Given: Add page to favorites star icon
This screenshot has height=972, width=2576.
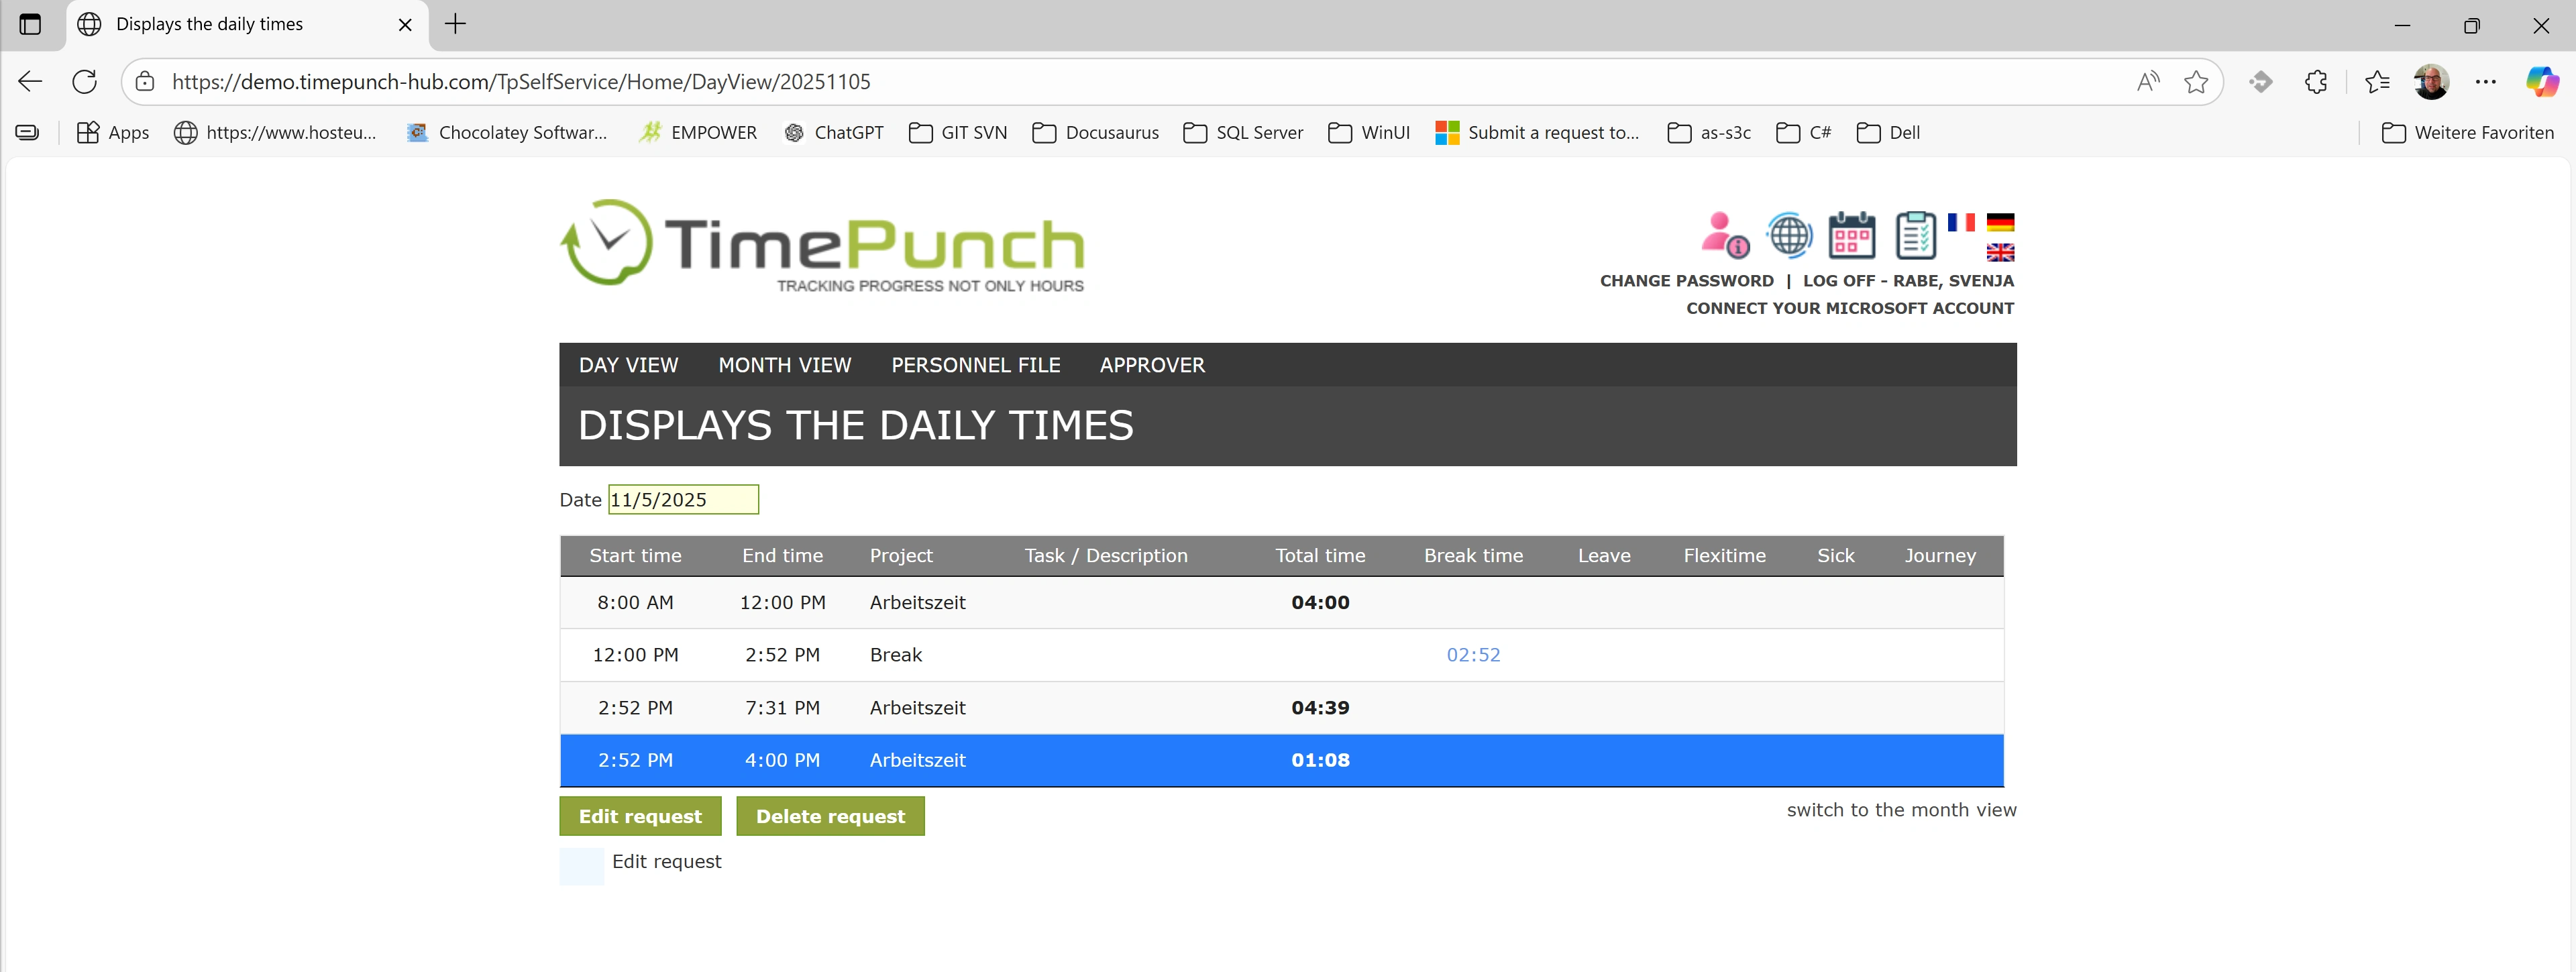Looking at the screenshot, I should coord(2196,82).
